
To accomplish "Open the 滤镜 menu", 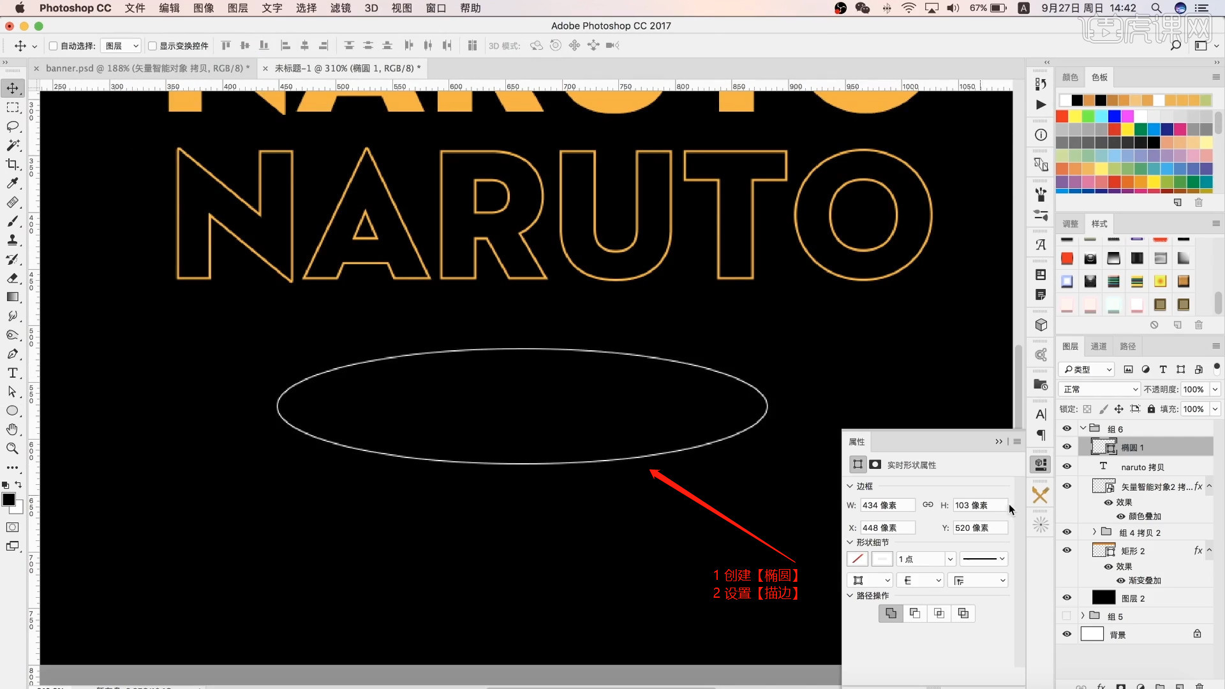I will click(x=341, y=8).
